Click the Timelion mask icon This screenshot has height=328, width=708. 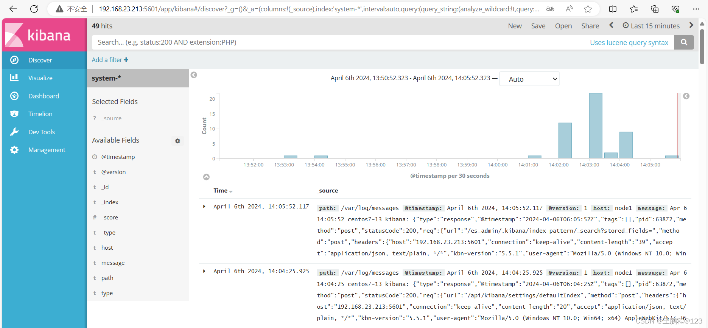(x=14, y=113)
